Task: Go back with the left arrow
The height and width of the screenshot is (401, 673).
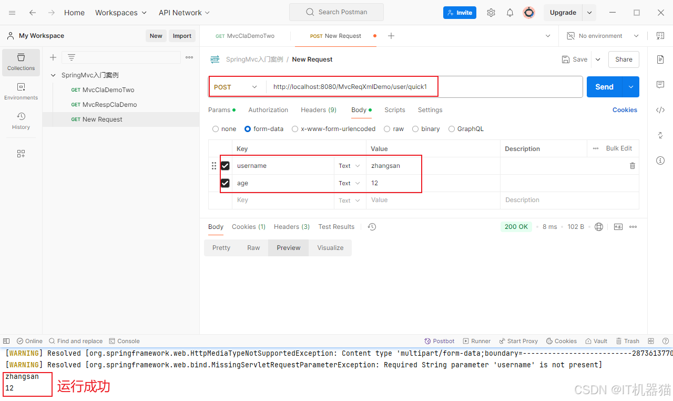Action: 33,13
